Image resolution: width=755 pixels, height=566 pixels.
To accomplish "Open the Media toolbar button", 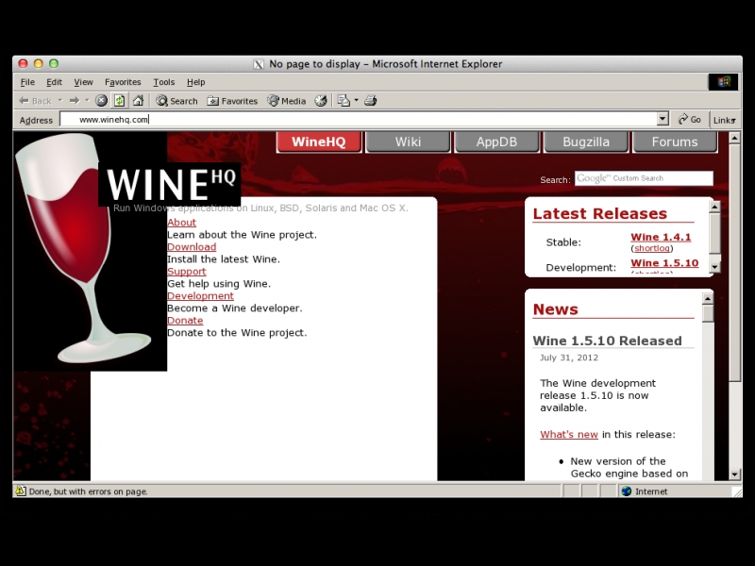I will [x=287, y=101].
